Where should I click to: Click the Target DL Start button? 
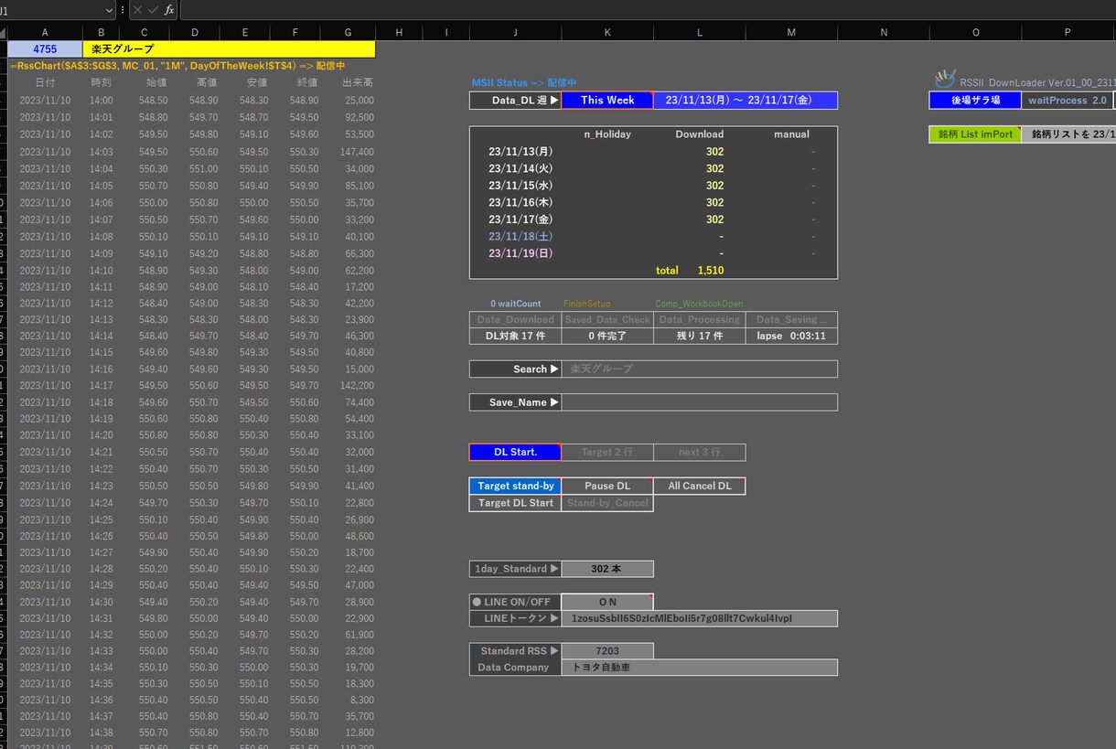coord(515,503)
